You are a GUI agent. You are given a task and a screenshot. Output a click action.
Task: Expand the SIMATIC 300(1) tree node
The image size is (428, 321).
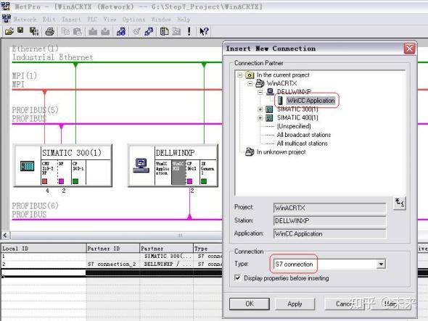(260, 109)
